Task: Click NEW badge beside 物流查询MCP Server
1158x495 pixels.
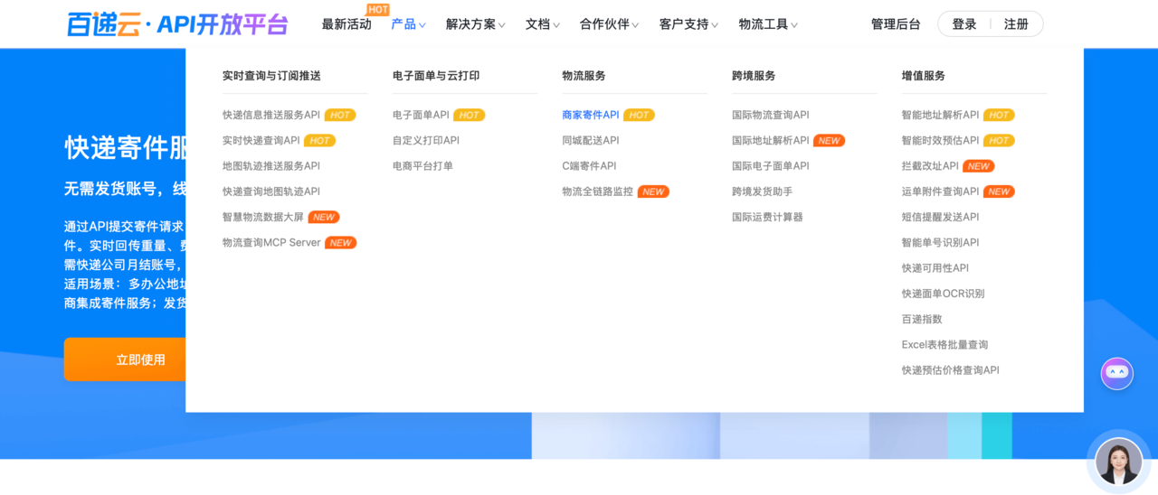Action: point(340,243)
